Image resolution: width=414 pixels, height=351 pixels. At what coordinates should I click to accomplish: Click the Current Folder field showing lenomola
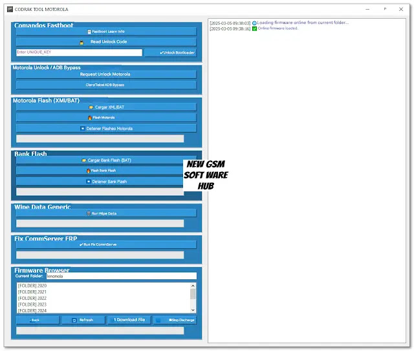[x=122, y=276]
